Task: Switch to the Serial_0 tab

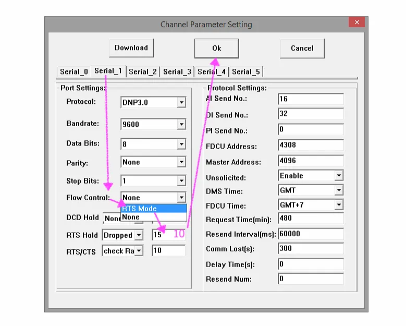Action: [74, 72]
